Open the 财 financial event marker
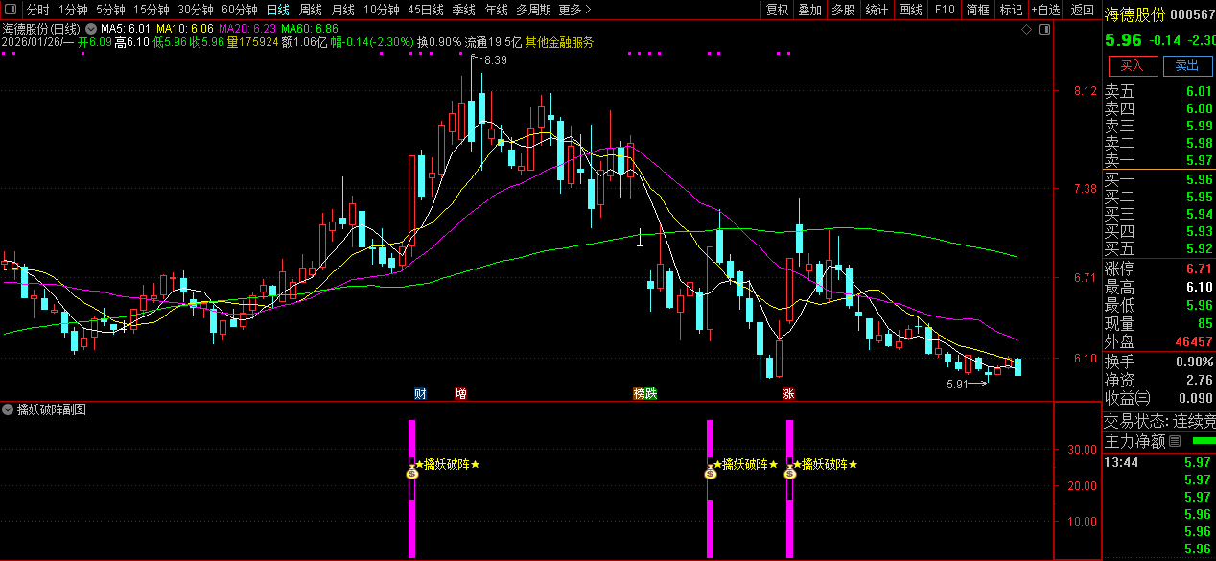Image resolution: width=1216 pixels, height=561 pixels. (420, 393)
